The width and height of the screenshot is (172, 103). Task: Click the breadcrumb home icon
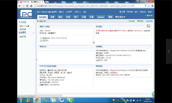pyautogui.click(x=37, y=21)
